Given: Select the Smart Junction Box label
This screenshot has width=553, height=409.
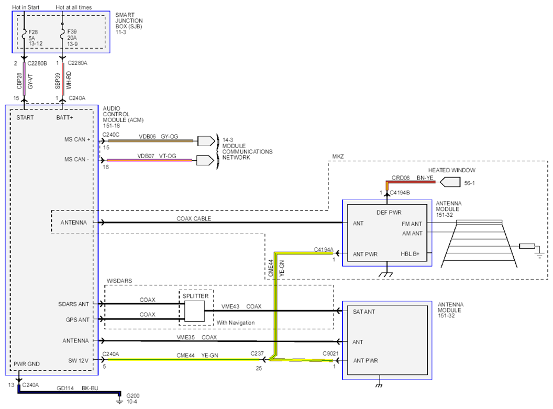Looking at the screenshot, I should (x=129, y=23).
